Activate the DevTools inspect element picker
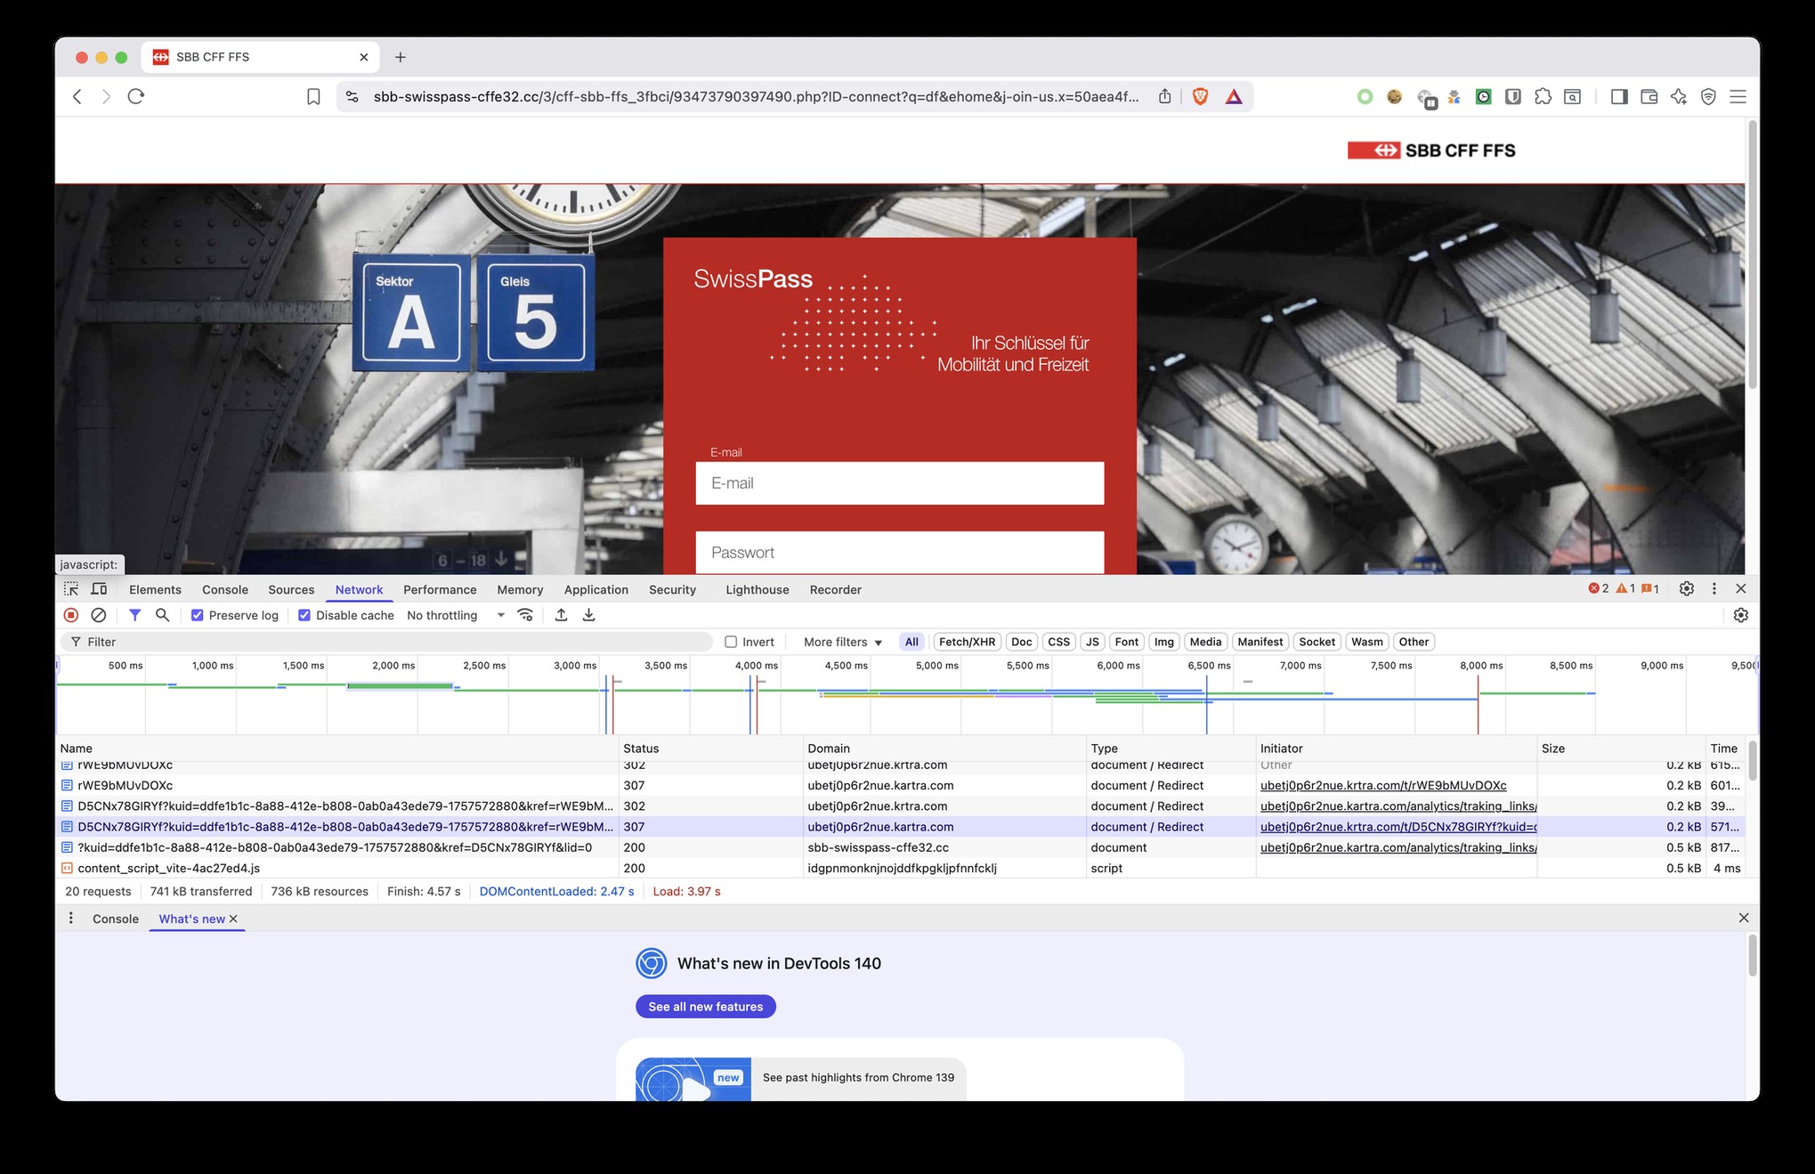This screenshot has height=1174, width=1815. (71, 589)
